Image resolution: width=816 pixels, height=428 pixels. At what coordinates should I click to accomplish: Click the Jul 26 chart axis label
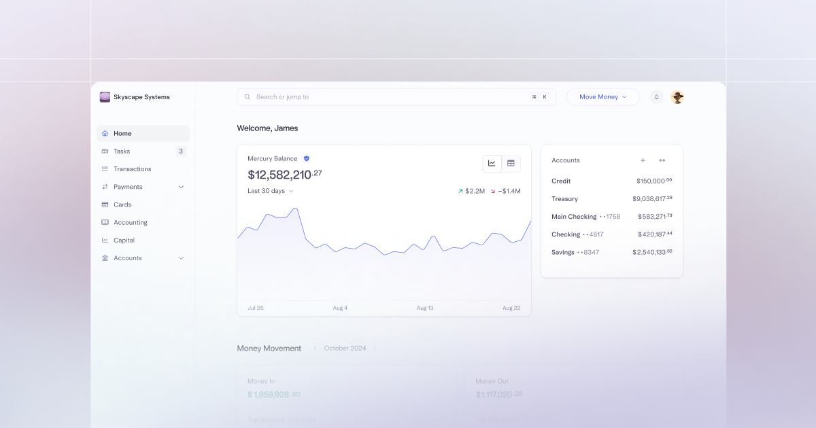click(x=256, y=308)
